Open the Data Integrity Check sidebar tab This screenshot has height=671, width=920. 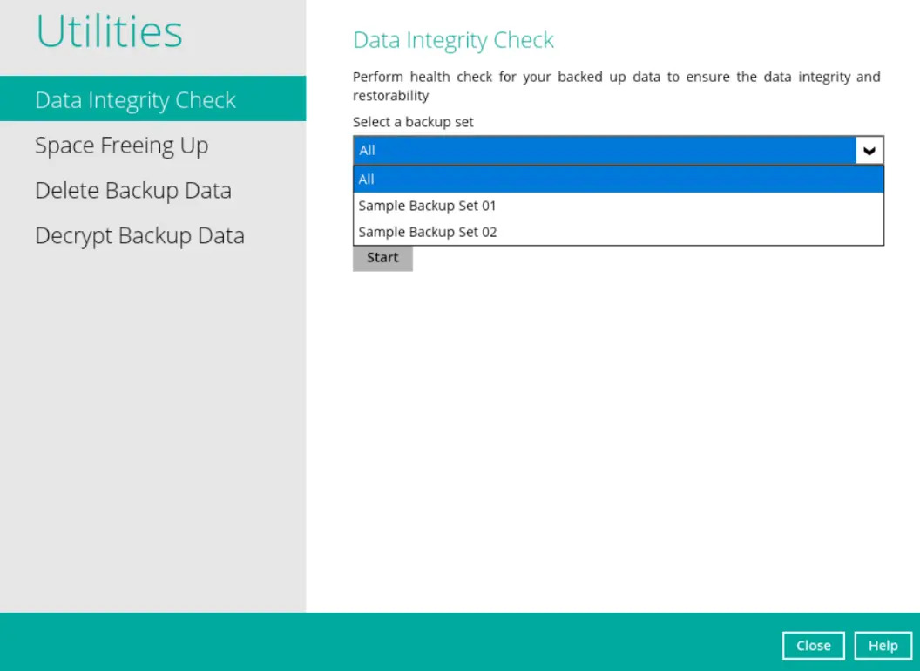click(136, 100)
